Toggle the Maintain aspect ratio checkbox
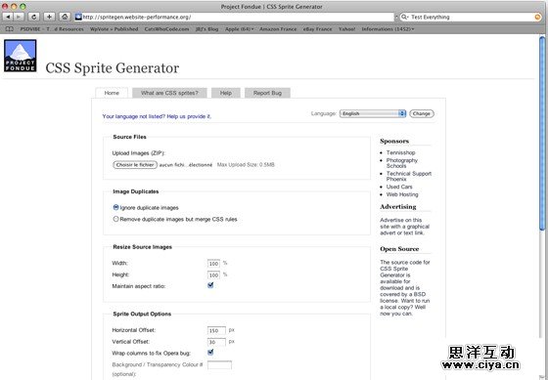The height and width of the screenshot is (380, 548). [210, 285]
